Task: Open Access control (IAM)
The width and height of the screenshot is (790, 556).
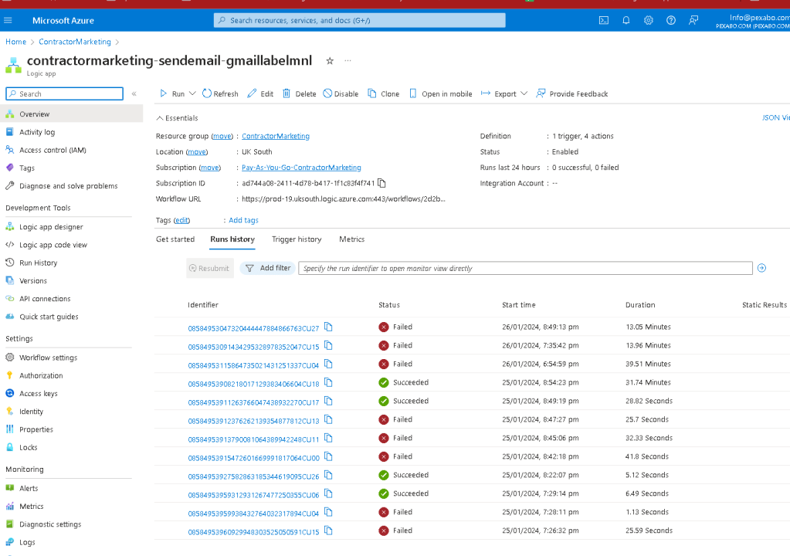Action: (x=53, y=150)
